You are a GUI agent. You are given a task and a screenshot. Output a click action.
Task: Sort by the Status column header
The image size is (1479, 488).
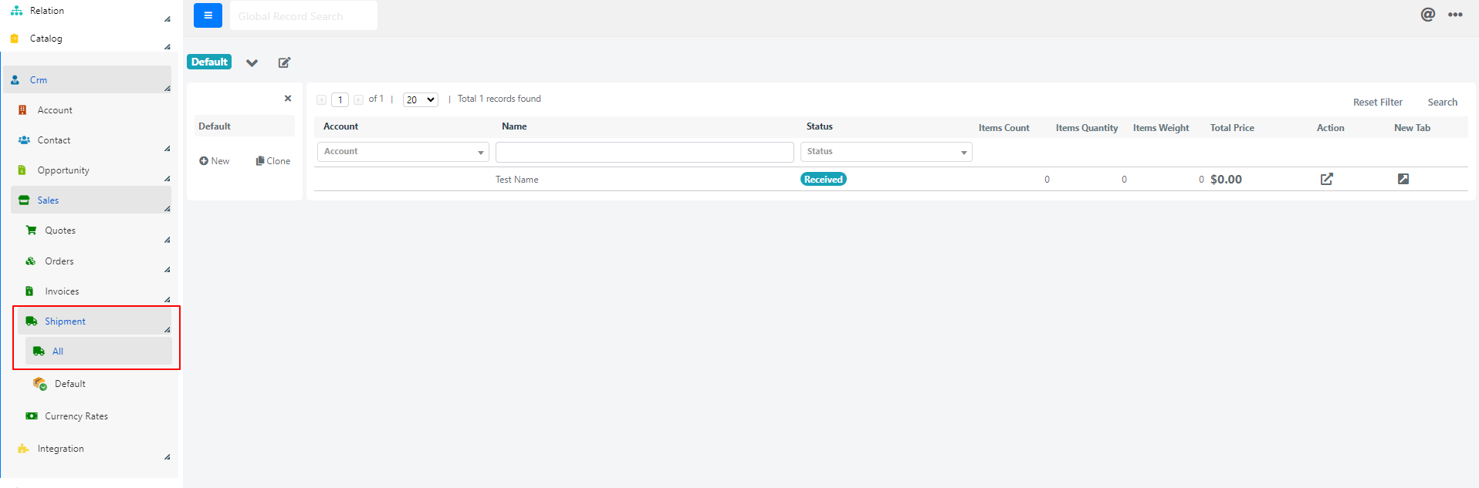point(819,126)
